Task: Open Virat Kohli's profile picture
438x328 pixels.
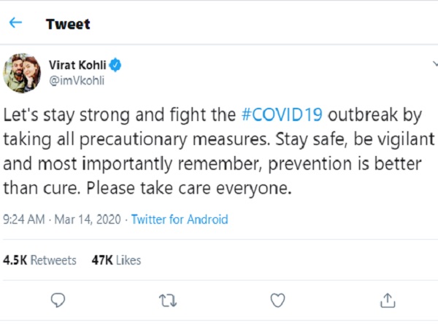Action: coord(22,73)
